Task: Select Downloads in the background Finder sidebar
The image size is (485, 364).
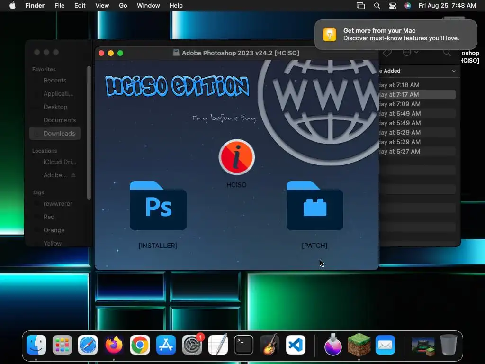Action: click(55, 133)
